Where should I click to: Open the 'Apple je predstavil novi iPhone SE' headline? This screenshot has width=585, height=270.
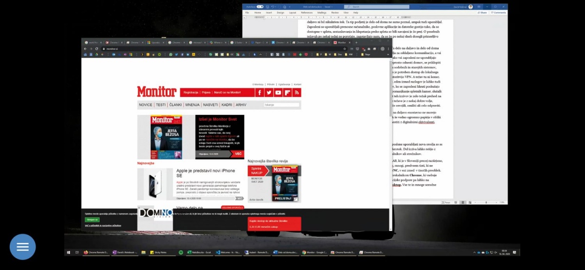[206, 173]
